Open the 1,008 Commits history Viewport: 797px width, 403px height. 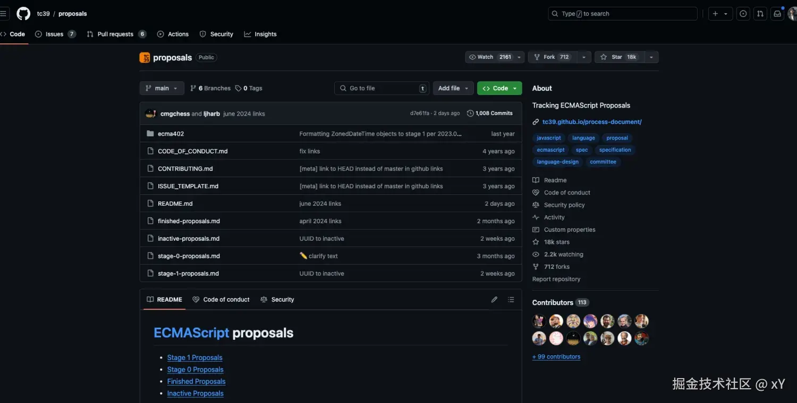[x=490, y=113]
